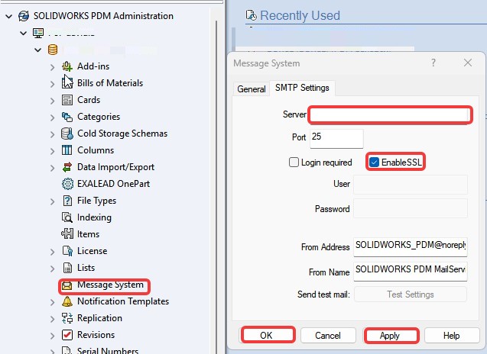Click the From Address field
The width and height of the screenshot is (487, 354).
tap(411, 246)
